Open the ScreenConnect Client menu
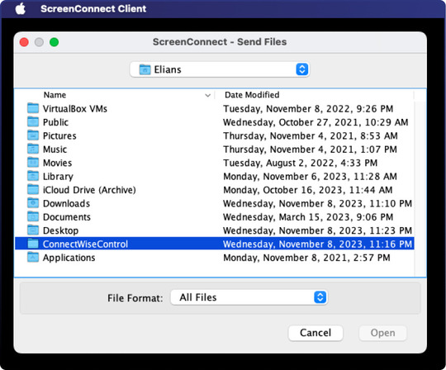Screen dimensions: 446x370 93,9
